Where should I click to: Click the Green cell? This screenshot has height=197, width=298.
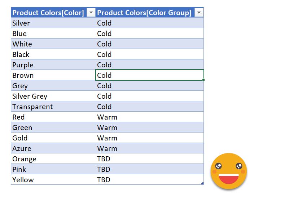tap(53, 128)
